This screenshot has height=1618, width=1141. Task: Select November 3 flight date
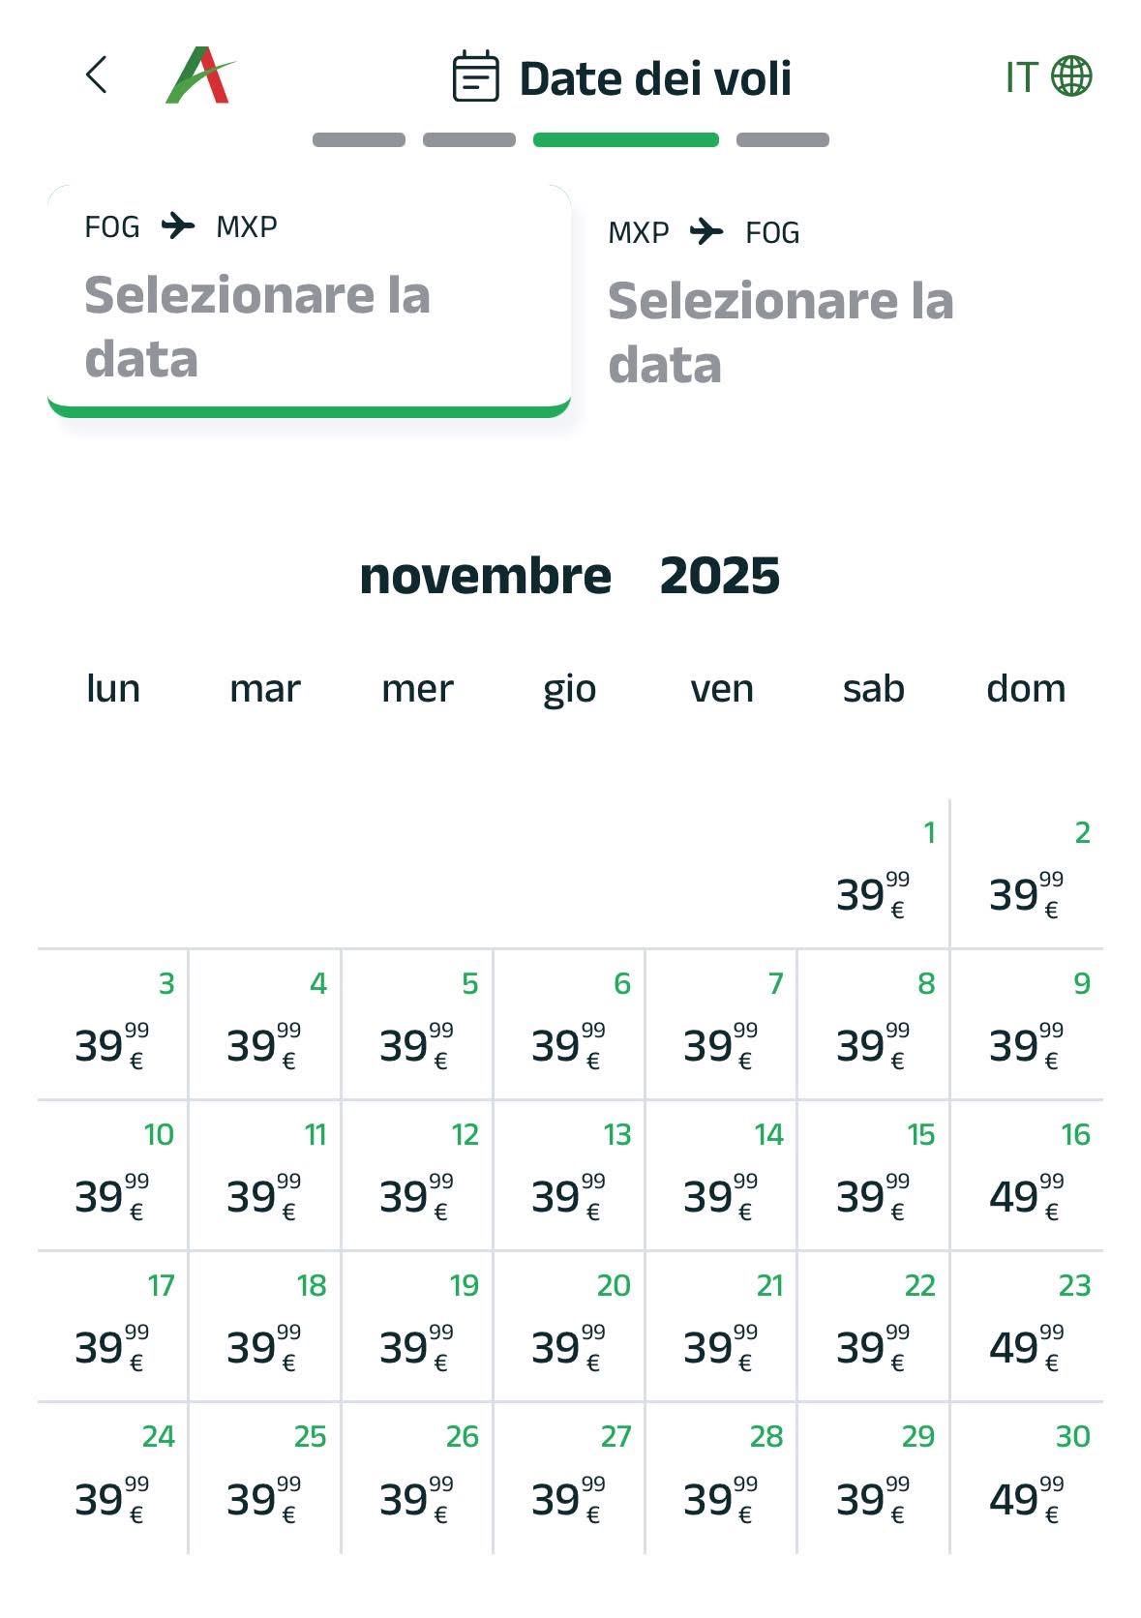point(113,1025)
